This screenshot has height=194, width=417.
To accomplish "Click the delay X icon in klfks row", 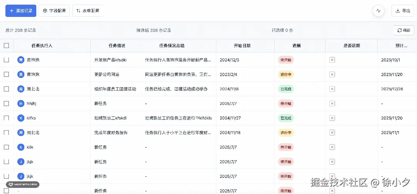I will [x=332, y=118].
